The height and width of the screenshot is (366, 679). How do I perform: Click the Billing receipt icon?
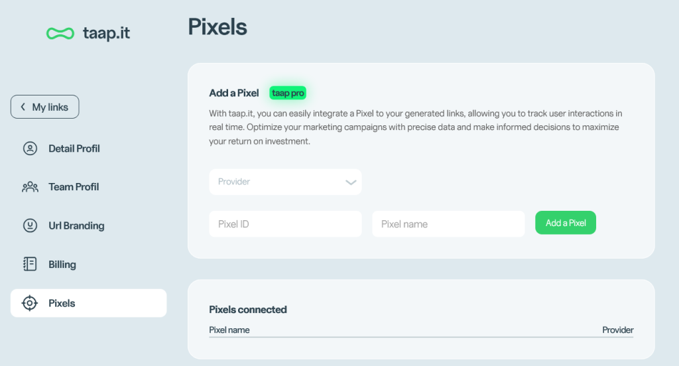pyautogui.click(x=30, y=265)
